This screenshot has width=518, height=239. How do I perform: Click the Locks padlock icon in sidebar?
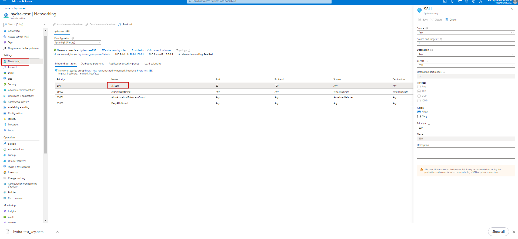[5, 131]
